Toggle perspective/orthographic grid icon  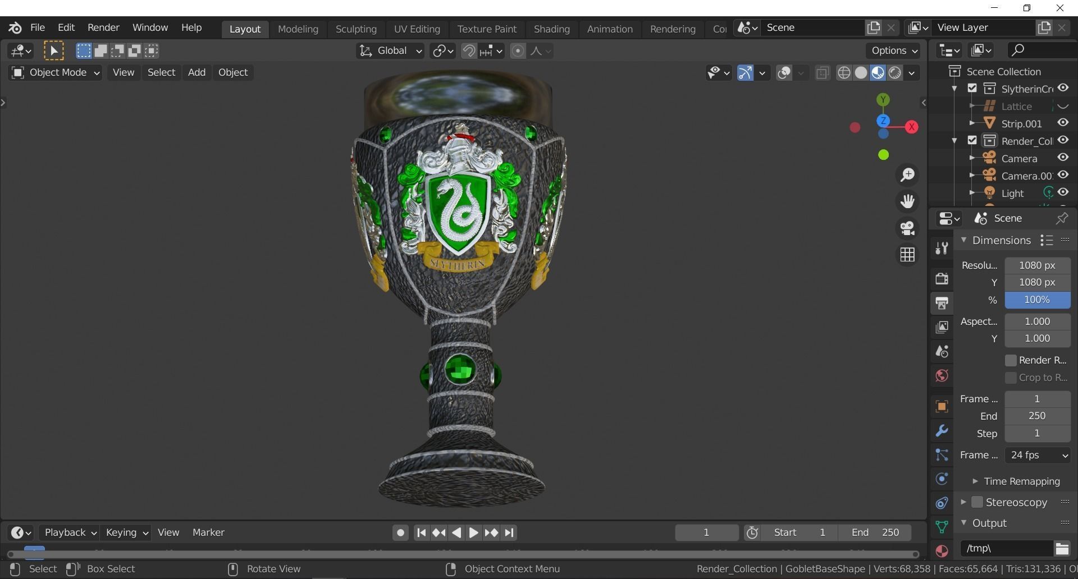pyautogui.click(x=907, y=255)
